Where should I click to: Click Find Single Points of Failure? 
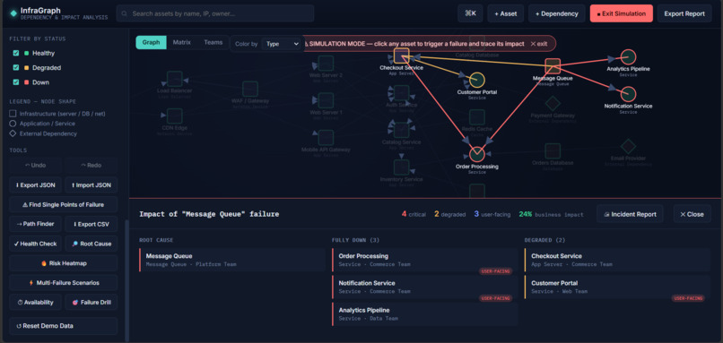point(63,204)
